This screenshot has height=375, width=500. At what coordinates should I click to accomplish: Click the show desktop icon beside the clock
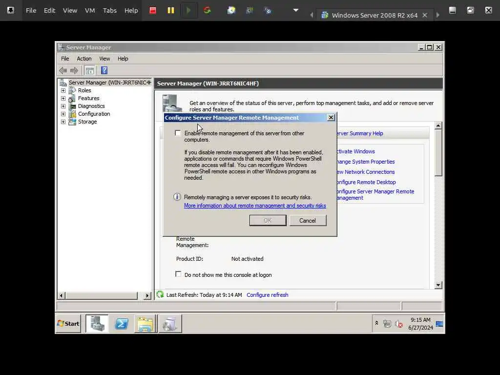click(x=439, y=324)
